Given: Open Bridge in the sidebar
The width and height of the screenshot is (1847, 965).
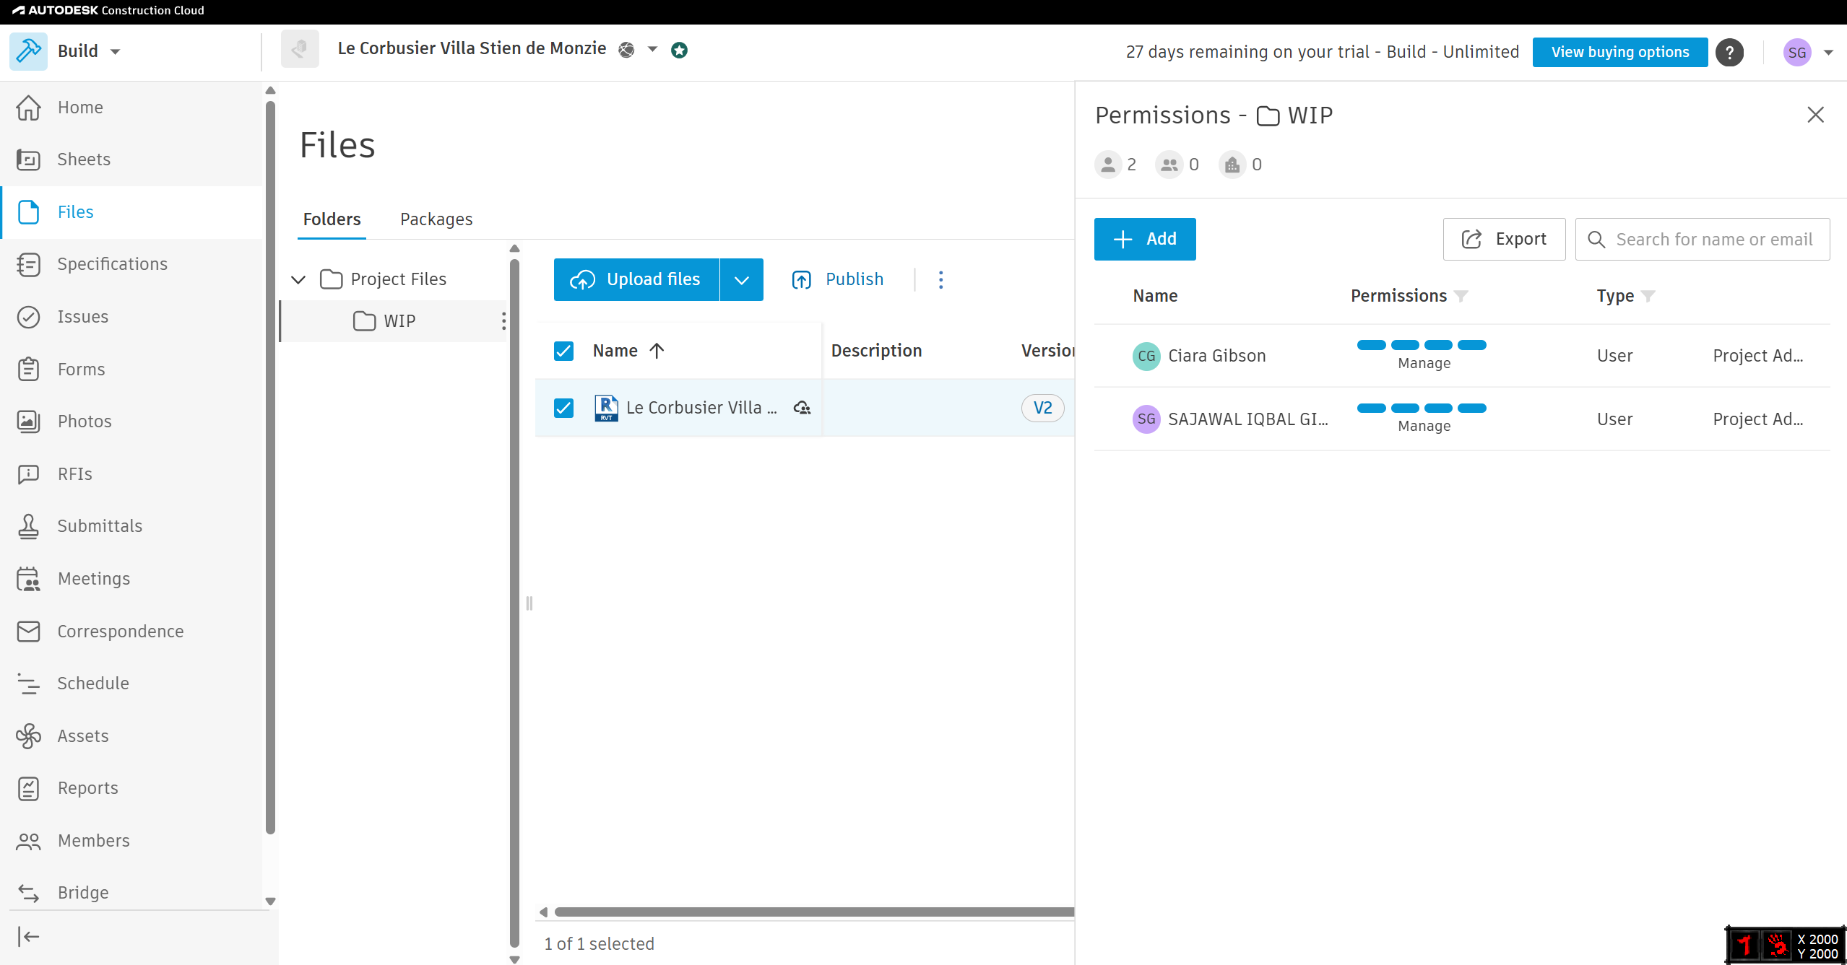Looking at the screenshot, I should [x=83, y=893].
